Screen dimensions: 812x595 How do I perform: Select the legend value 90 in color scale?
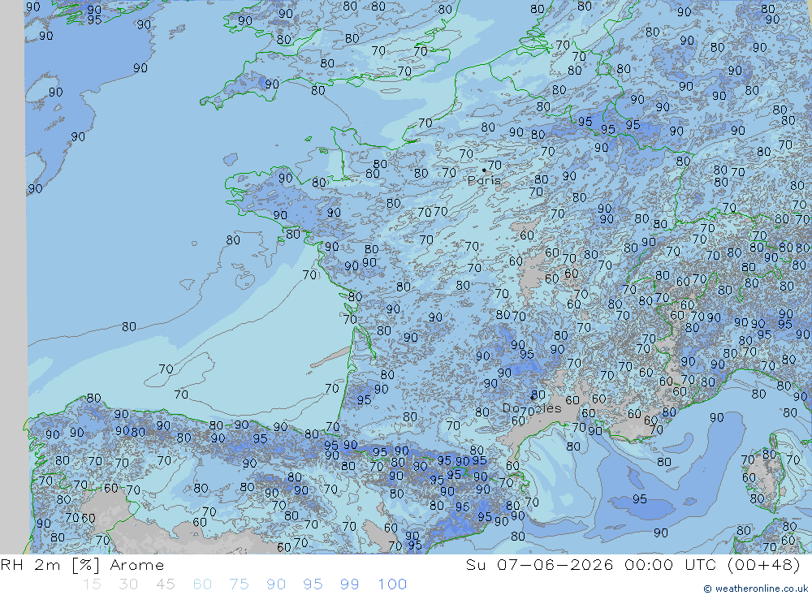point(276,584)
